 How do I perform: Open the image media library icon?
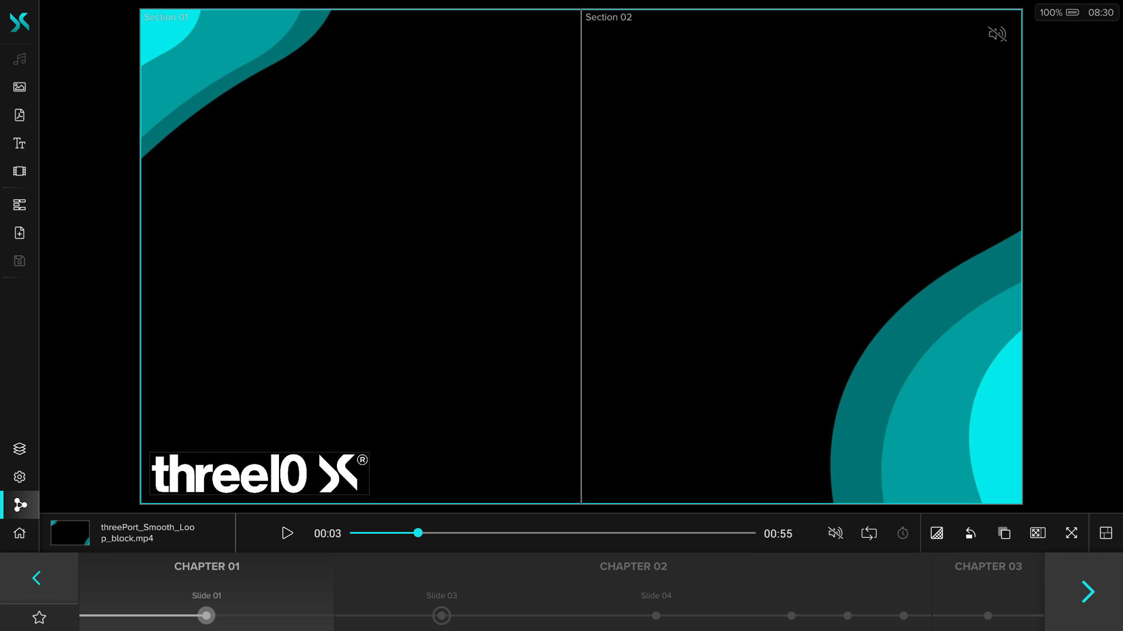coord(19,87)
